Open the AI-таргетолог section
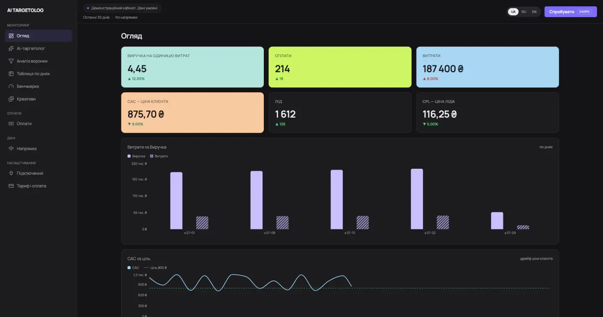 (x=39, y=48)
